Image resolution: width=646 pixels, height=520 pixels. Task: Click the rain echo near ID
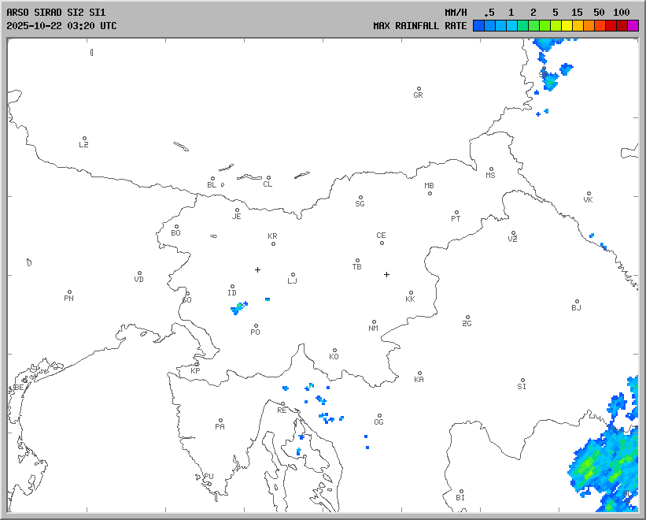click(x=236, y=308)
